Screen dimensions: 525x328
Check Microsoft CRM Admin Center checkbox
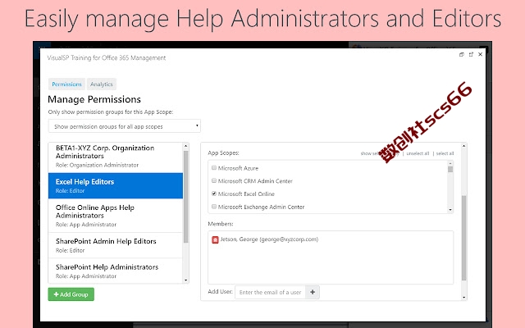tap(214, 180)
